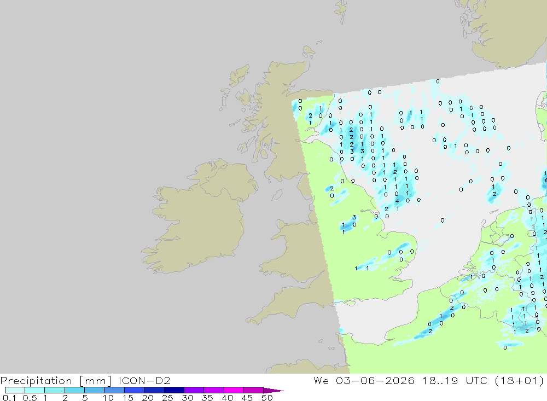547x401 pixels.
Task: Click the precipitation value '4' on the map
Action: pos(397,201)
